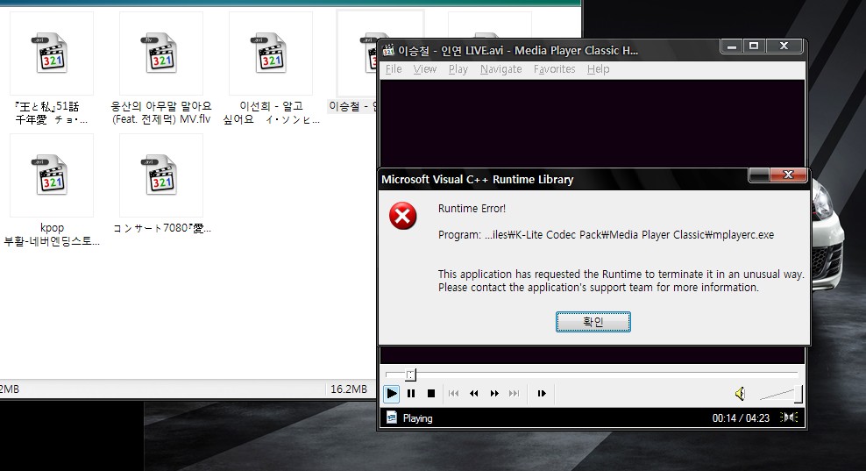The height and width of the screenshot is (471, 866).
Task: Decrease playback speed (rewind arrows)
Action: click(474, 394)
